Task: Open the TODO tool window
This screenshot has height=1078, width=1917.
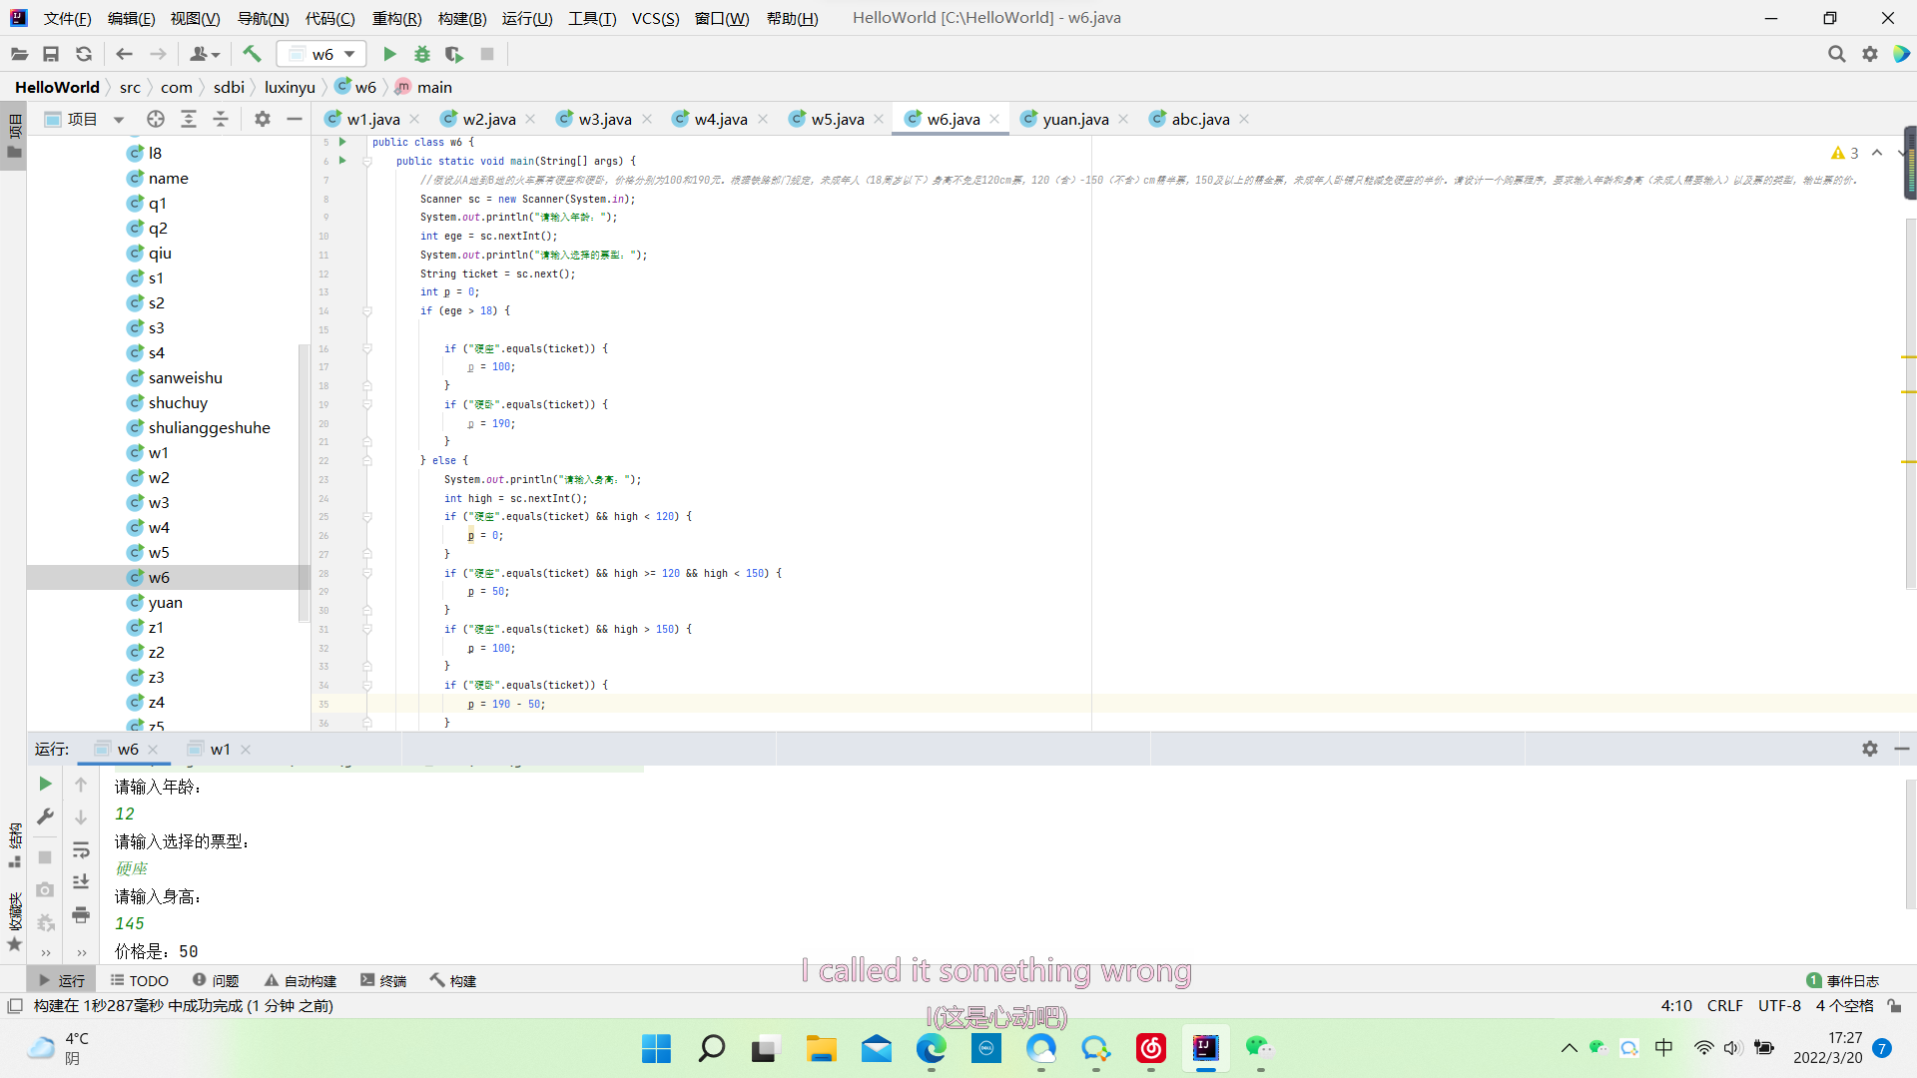Action: click(139, 980)
